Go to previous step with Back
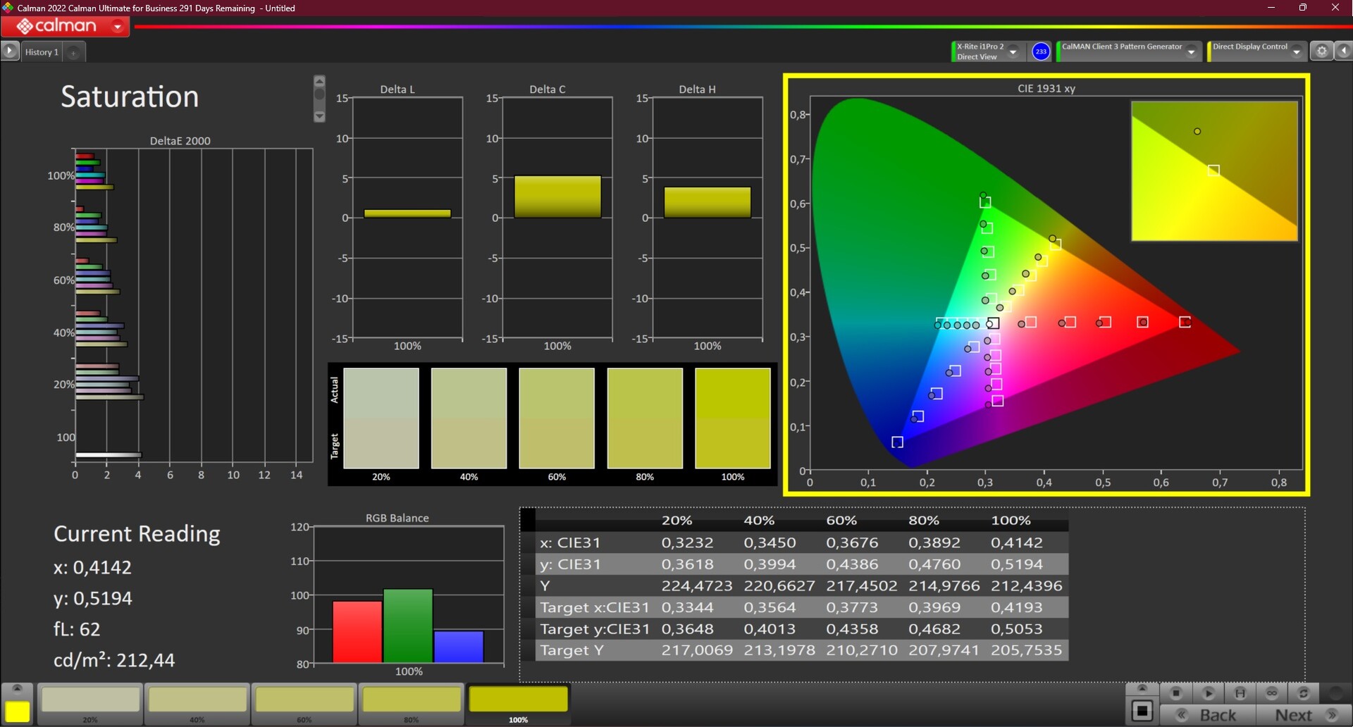 pos(1207,715)
